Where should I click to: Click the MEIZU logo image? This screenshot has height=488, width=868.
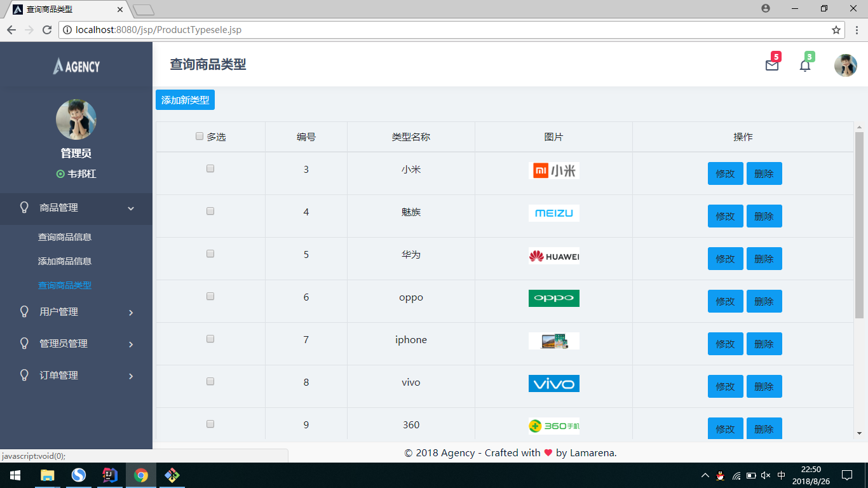[x=554, y=213]
